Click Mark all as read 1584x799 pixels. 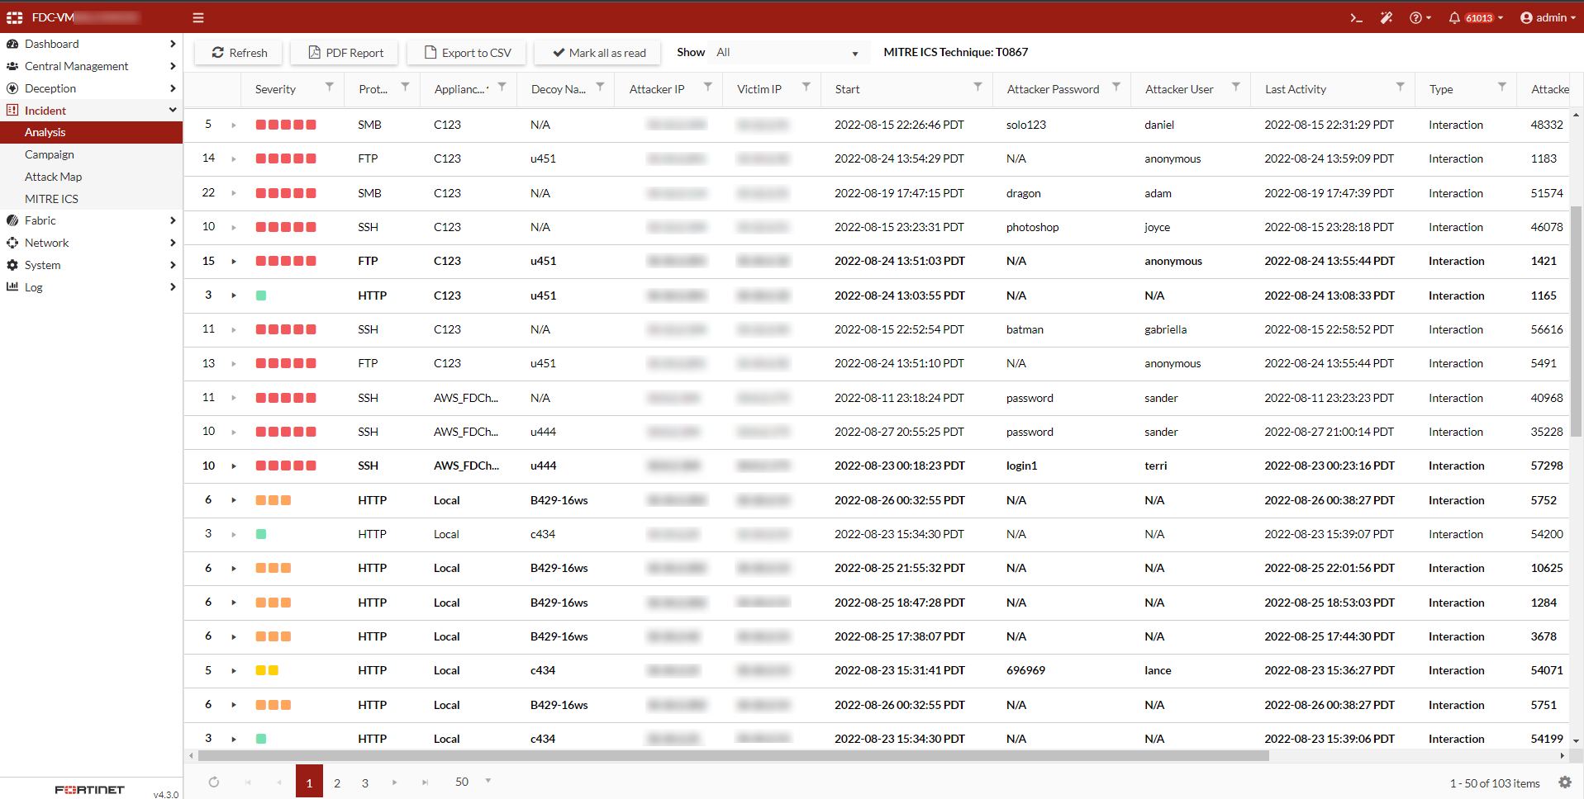pos(599,53)
